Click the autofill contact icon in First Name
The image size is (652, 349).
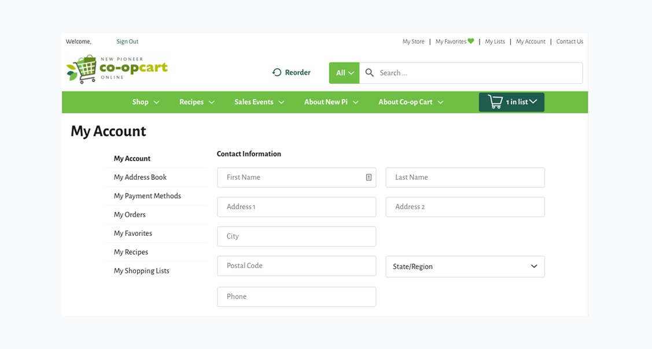tap(369, 177)
